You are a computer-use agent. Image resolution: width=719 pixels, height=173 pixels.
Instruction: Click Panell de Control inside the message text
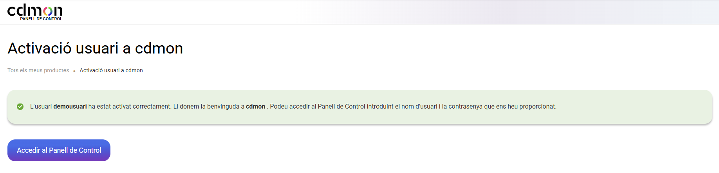click(341, 107)
